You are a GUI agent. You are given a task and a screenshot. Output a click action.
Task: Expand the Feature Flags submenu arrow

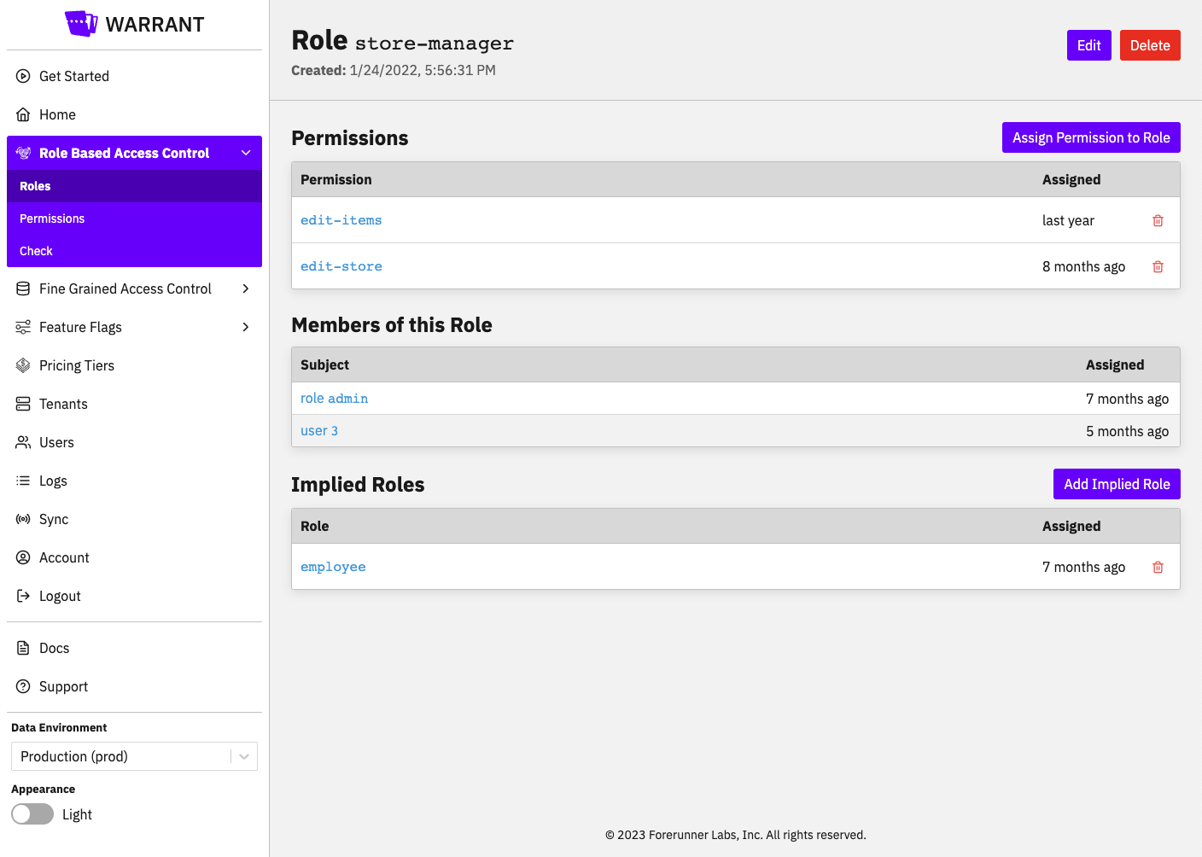[x=246, y=327]
